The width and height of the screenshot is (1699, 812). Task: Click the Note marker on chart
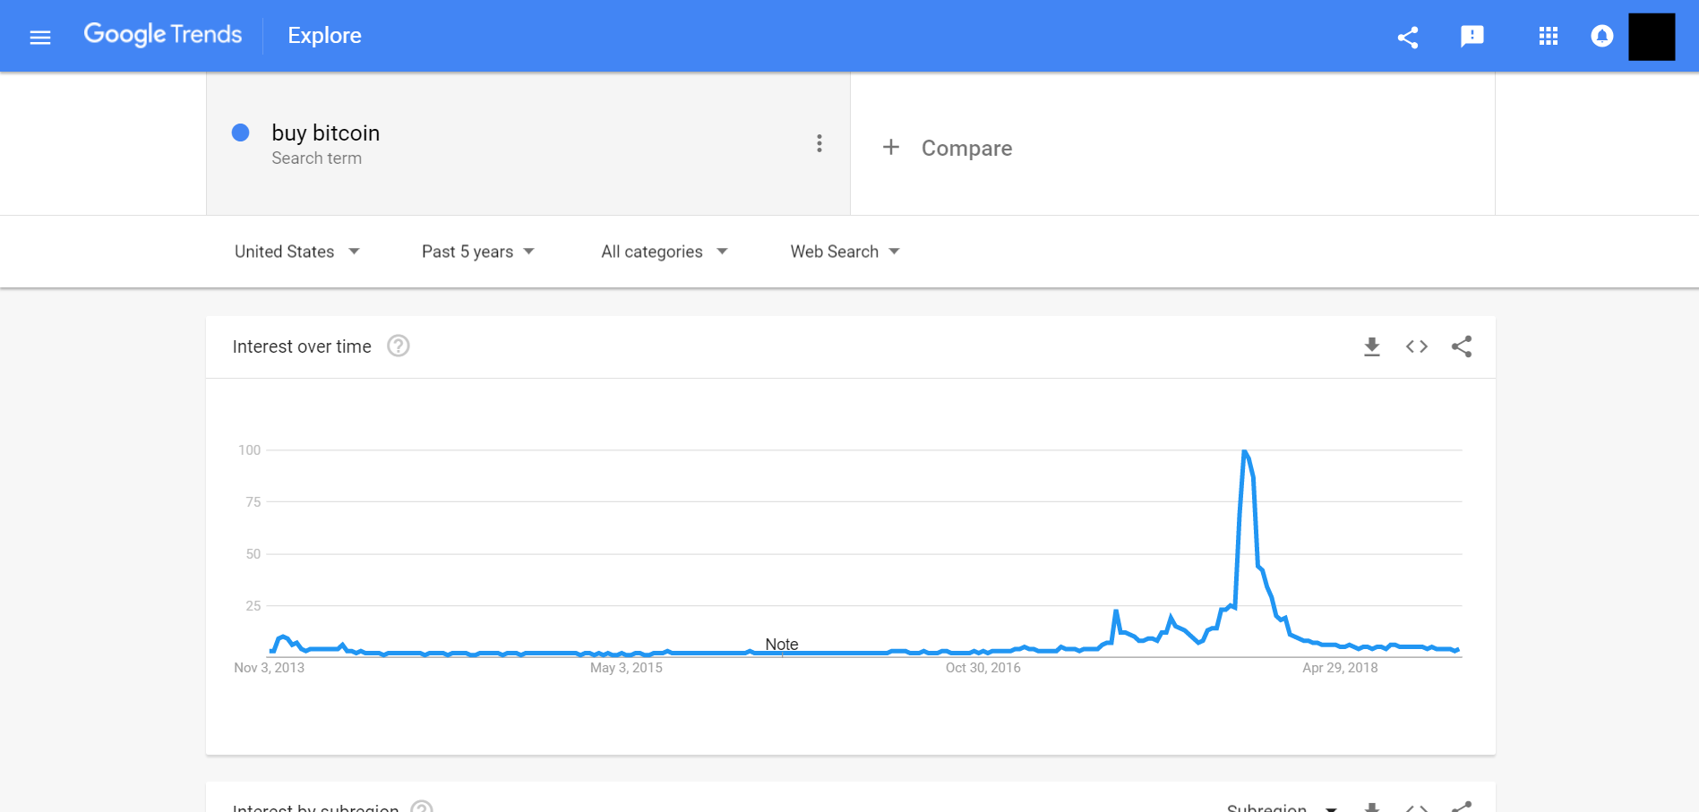781,645
